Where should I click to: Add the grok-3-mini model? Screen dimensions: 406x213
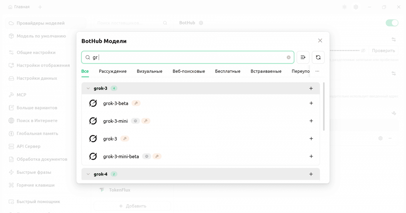coord(311,121)
